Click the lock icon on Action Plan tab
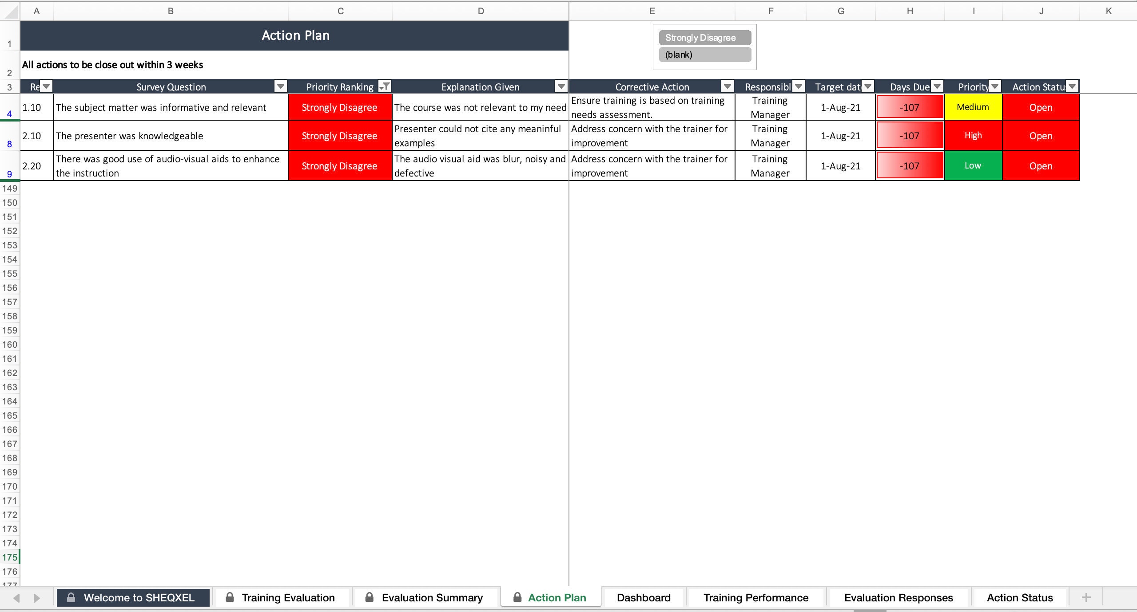The width and height of the screenshot is (1137, 612). tap(517, 597)
